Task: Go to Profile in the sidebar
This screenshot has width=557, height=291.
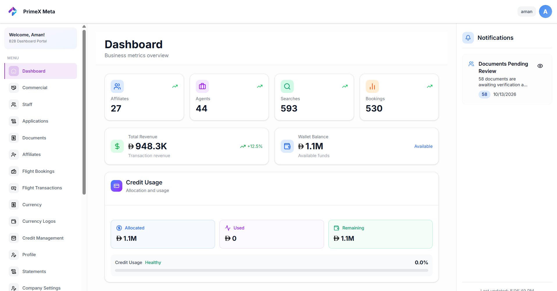Action: click(41, 255)
